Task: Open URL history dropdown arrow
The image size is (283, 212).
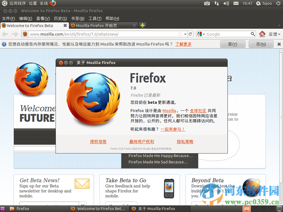Action: [x=185, y=34]
